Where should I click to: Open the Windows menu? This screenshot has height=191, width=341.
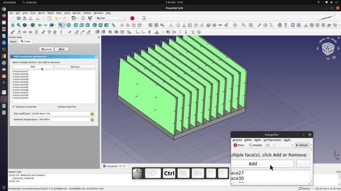99,13
